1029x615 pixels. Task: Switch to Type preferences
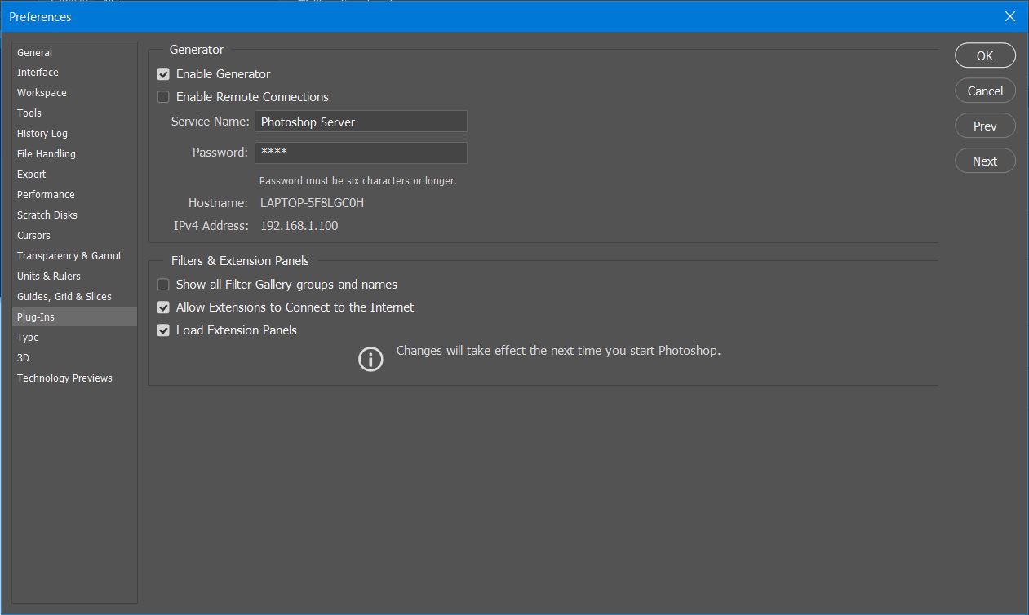(74, 338)
